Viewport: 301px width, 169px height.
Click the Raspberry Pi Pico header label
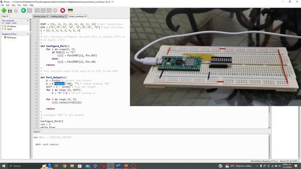[x=9, y=34]
